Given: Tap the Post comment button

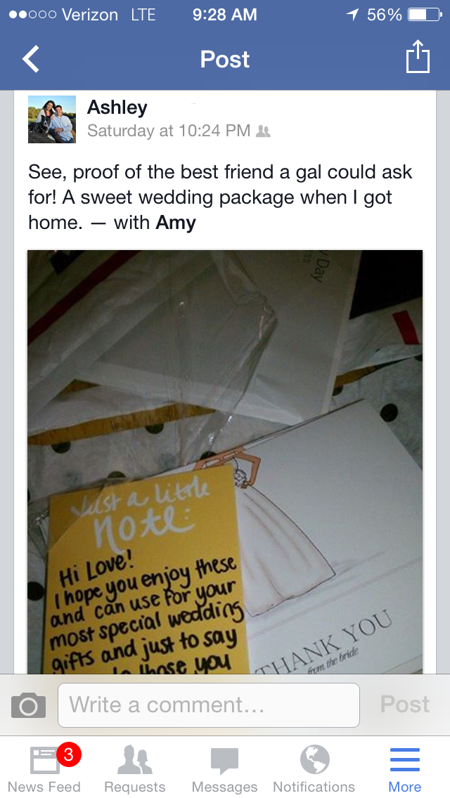Looking at the screenshot, I should pyautogui.click(x=404, y=705).
